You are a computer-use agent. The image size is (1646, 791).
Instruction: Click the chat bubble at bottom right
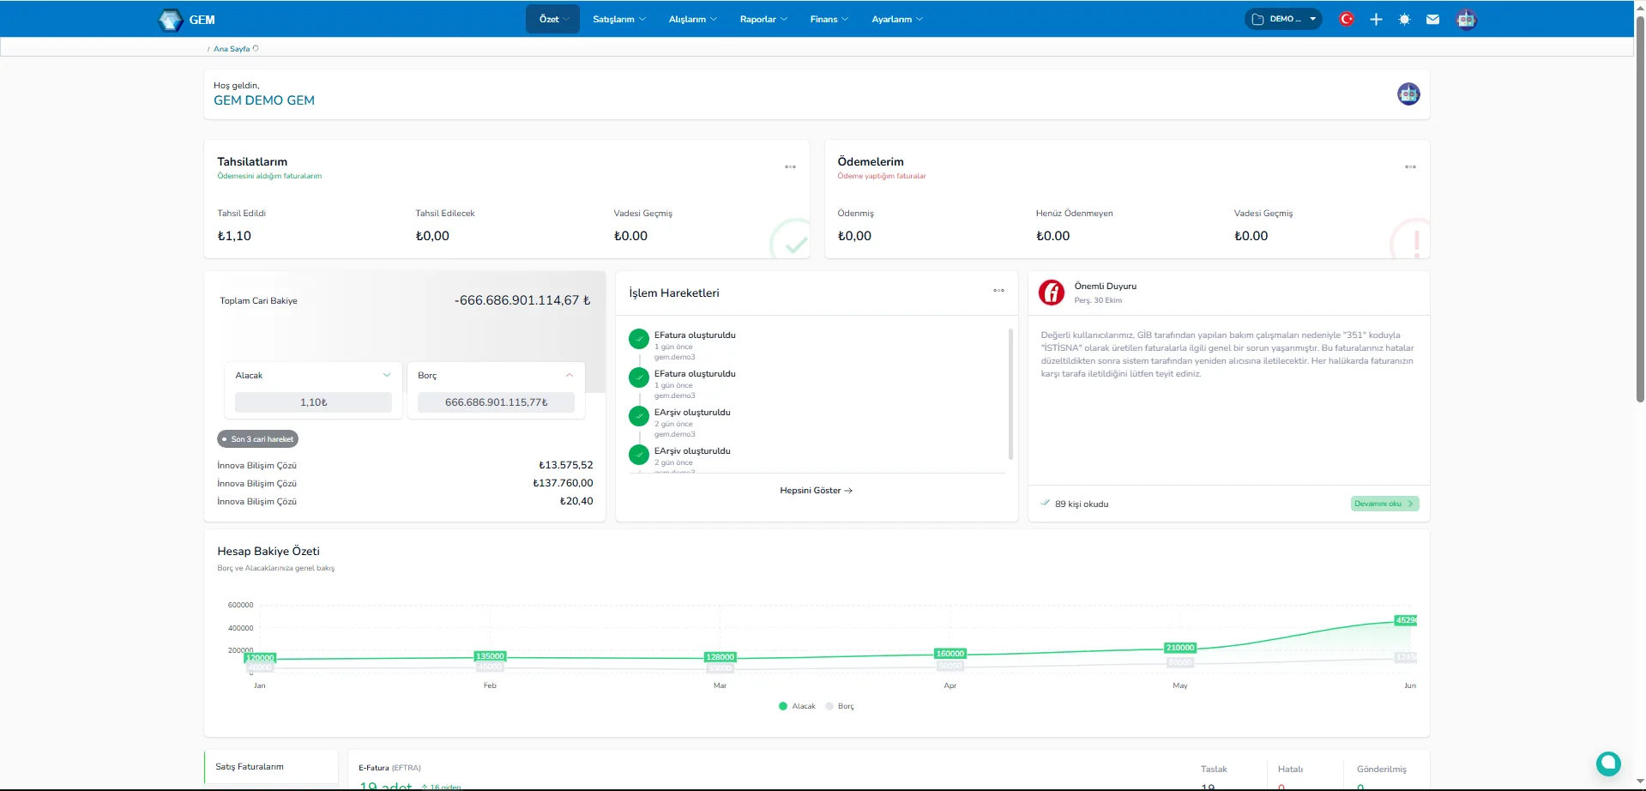(1608, 763)
